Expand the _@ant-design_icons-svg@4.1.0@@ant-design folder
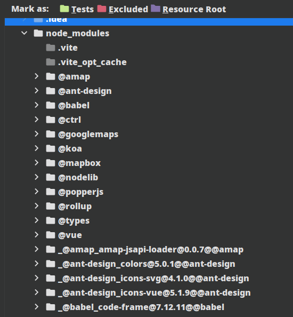 37,278
